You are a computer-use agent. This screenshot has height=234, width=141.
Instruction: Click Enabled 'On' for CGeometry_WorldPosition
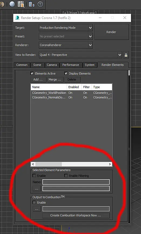70,93
